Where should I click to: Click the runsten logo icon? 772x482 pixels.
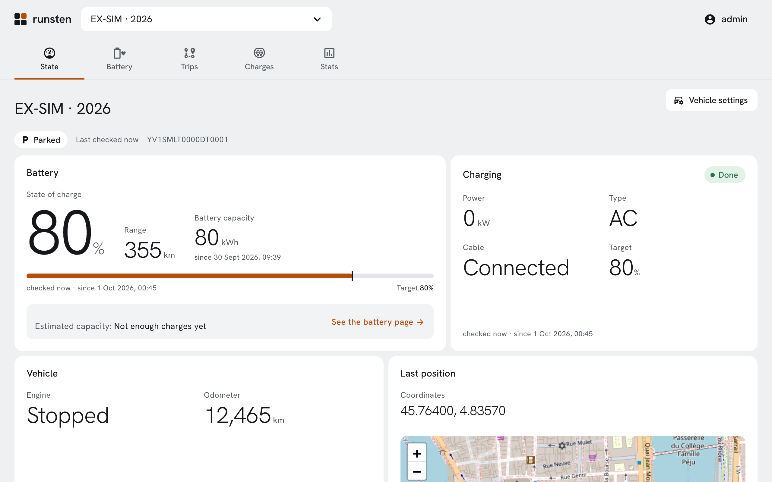point(21,19)
